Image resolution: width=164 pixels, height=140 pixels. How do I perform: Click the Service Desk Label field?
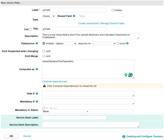click(74, 118)
